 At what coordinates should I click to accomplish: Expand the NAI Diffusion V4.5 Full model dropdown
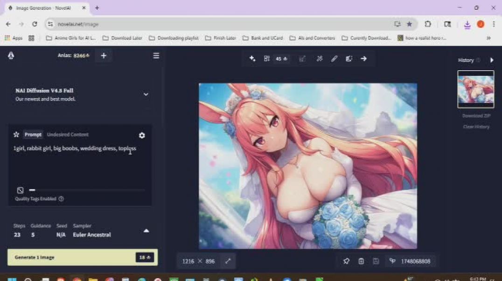pyautogui.click(x=146, y=94)
